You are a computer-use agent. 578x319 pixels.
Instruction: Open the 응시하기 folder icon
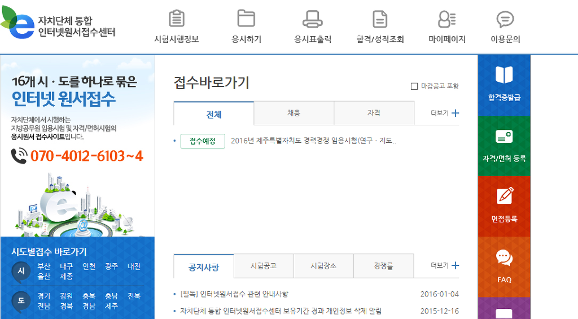[246, 19]
